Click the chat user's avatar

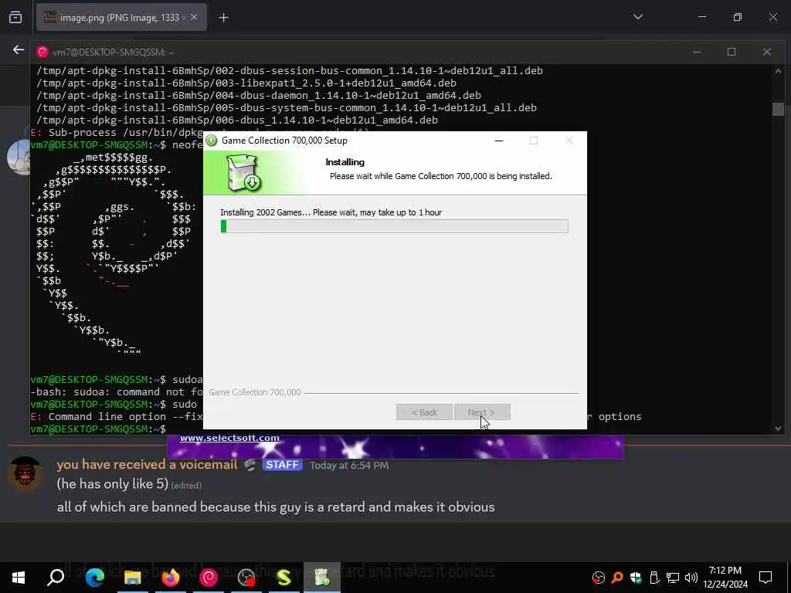pyautogui.click(x=25, y=473)
